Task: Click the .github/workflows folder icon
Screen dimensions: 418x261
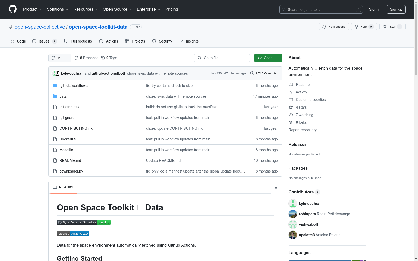Action: [55, 86]
